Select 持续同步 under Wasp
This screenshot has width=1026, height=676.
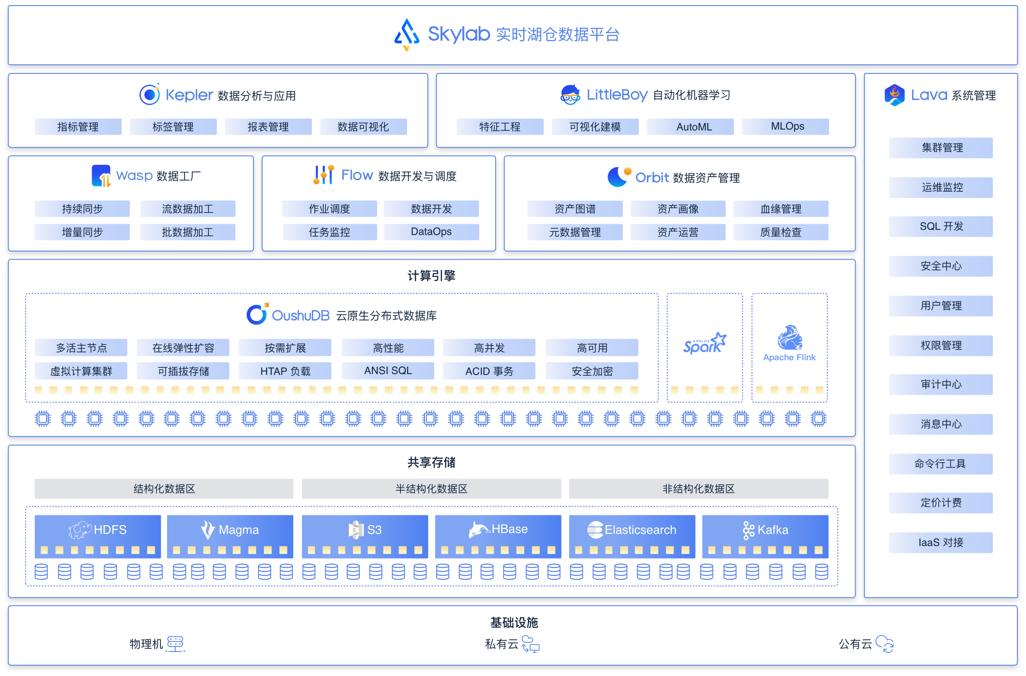pos(82,209)
